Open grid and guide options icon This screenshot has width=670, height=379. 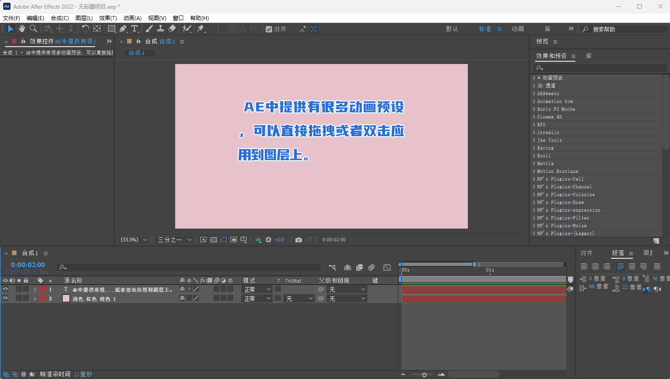[244, 240]
